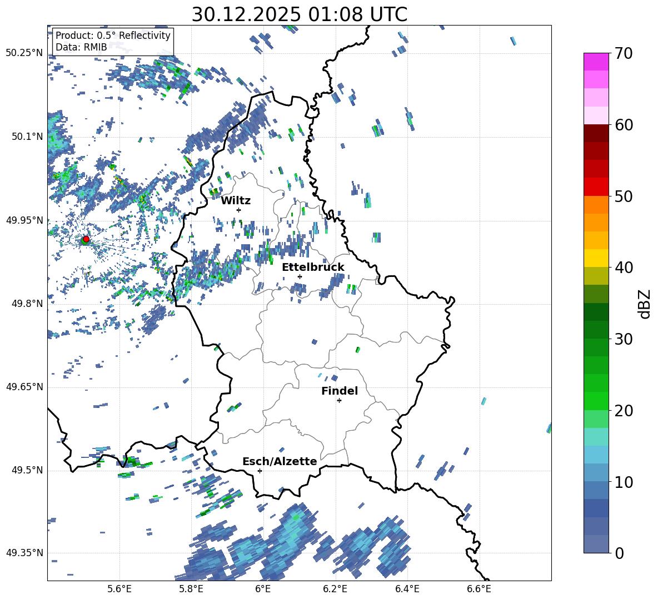Click the colorbar 40 tick label
The height and width of the screenshot is (600, 658).
[x=624, y=268]
